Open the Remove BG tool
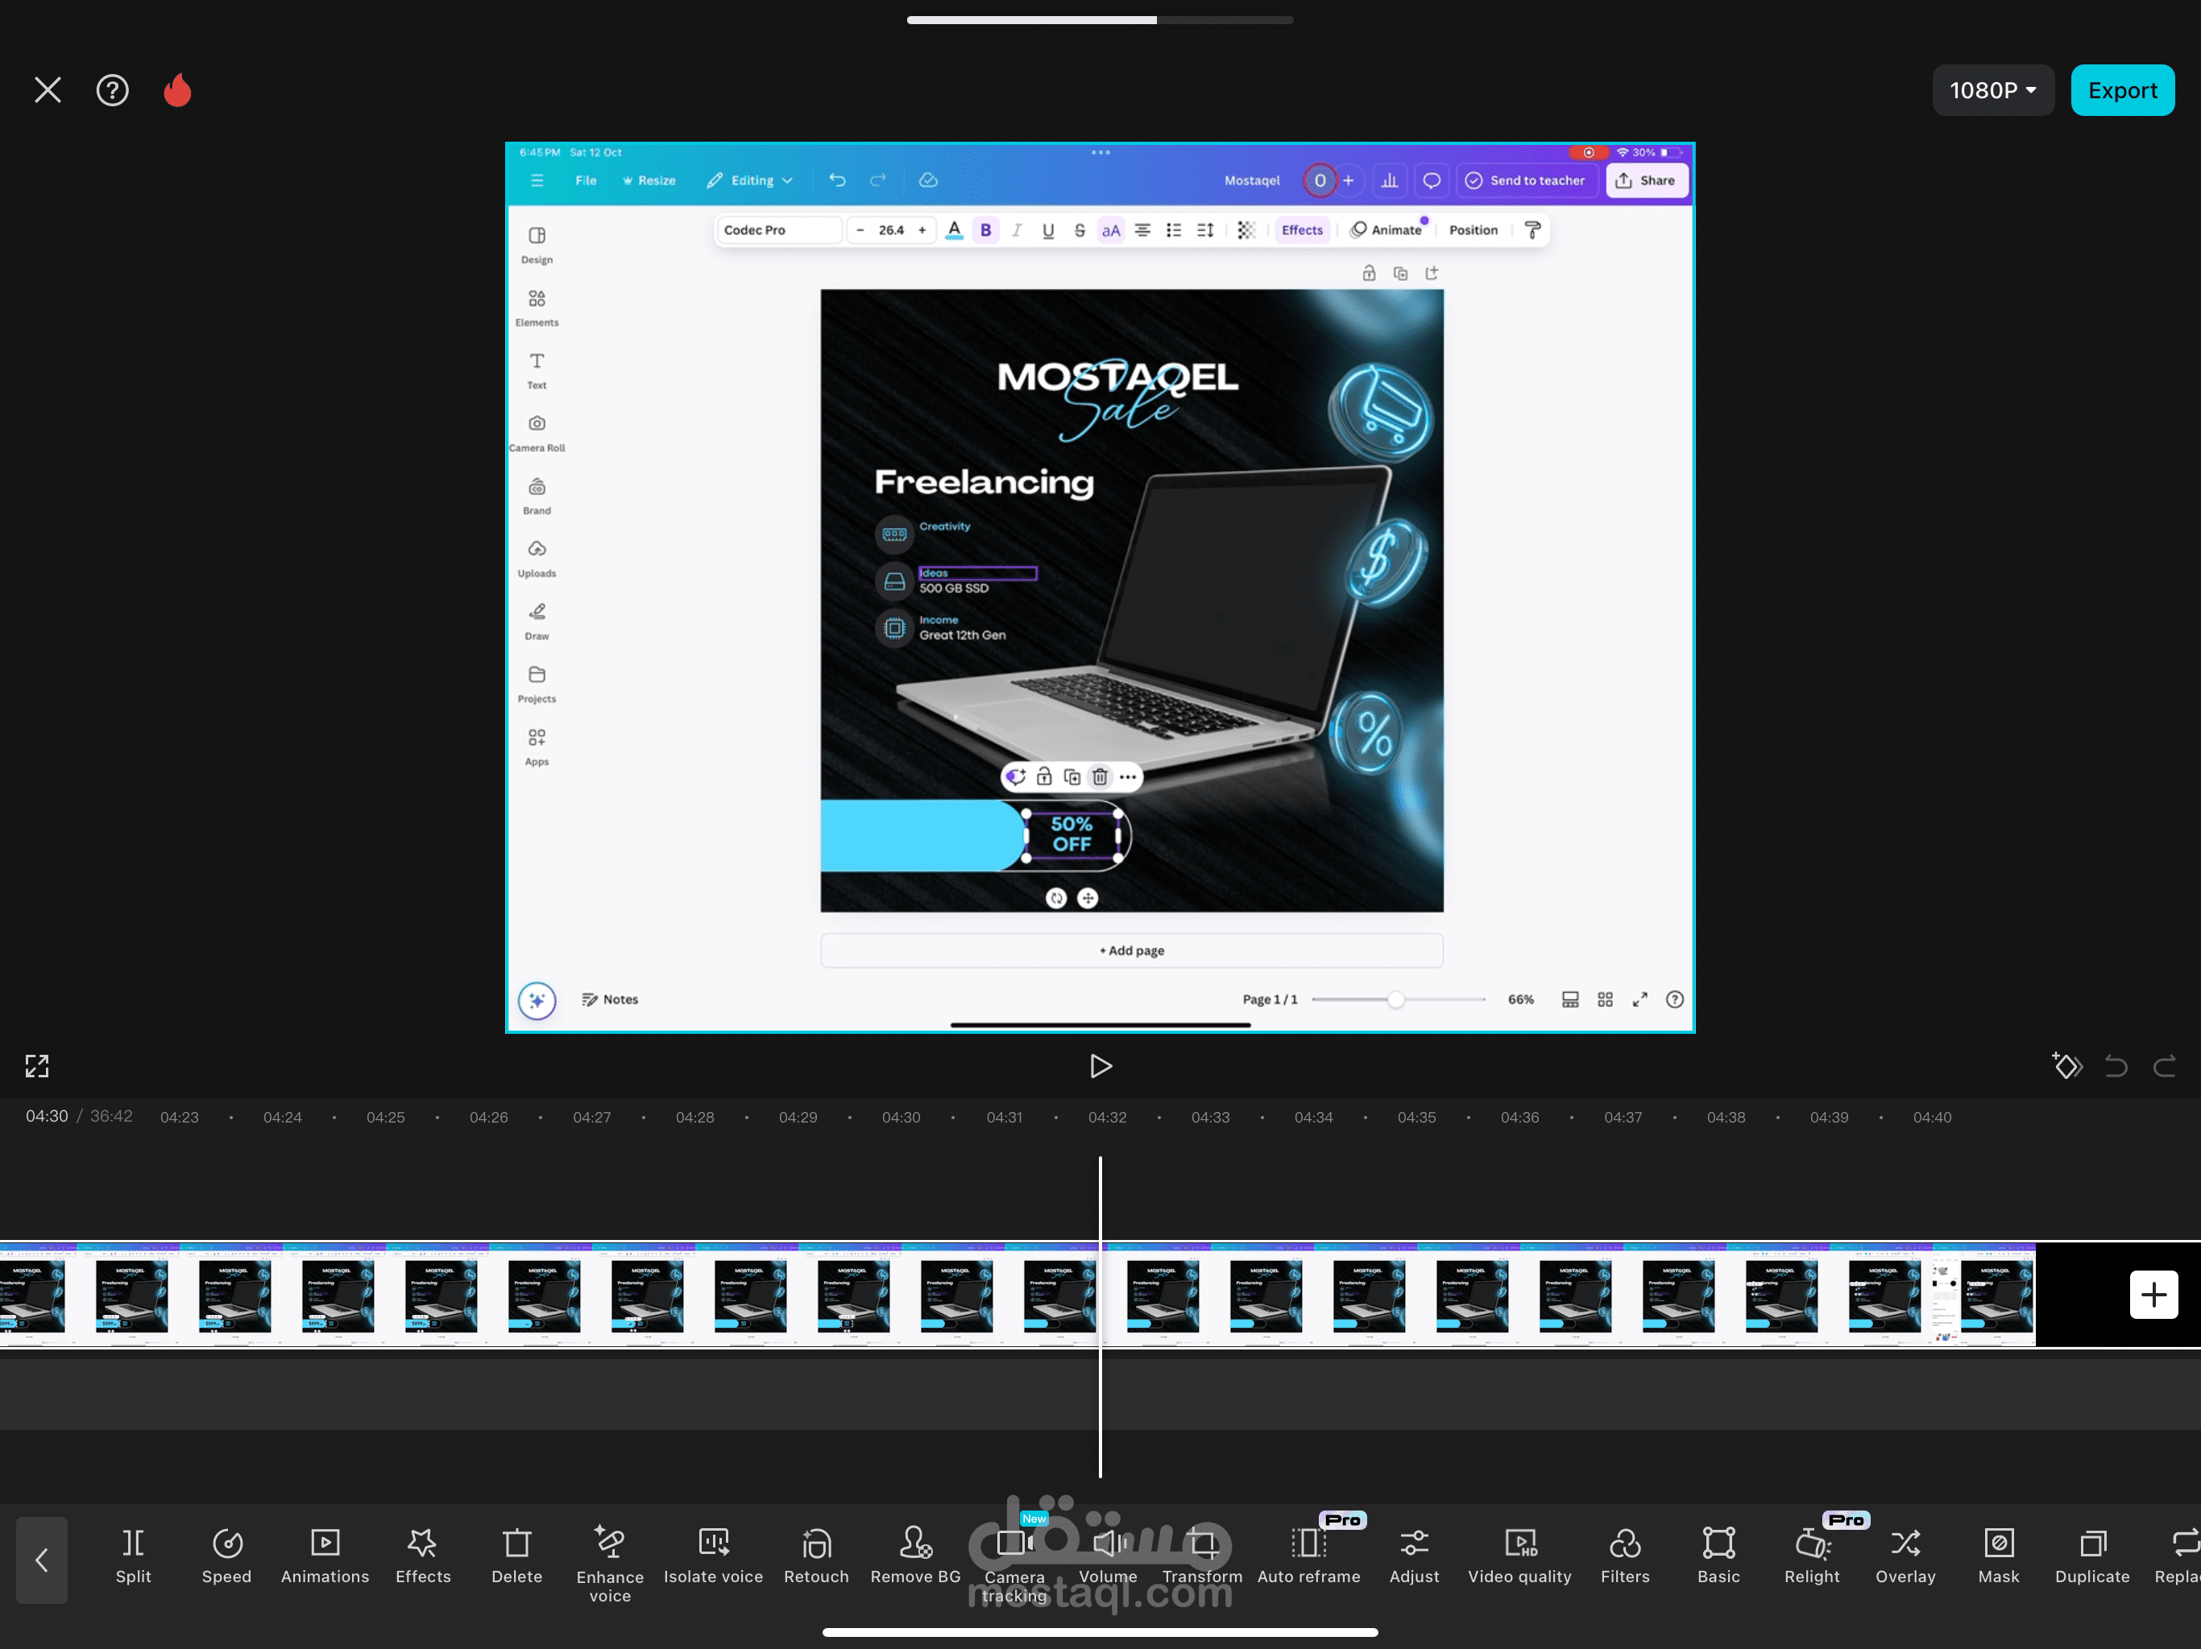 [914, 1555]
